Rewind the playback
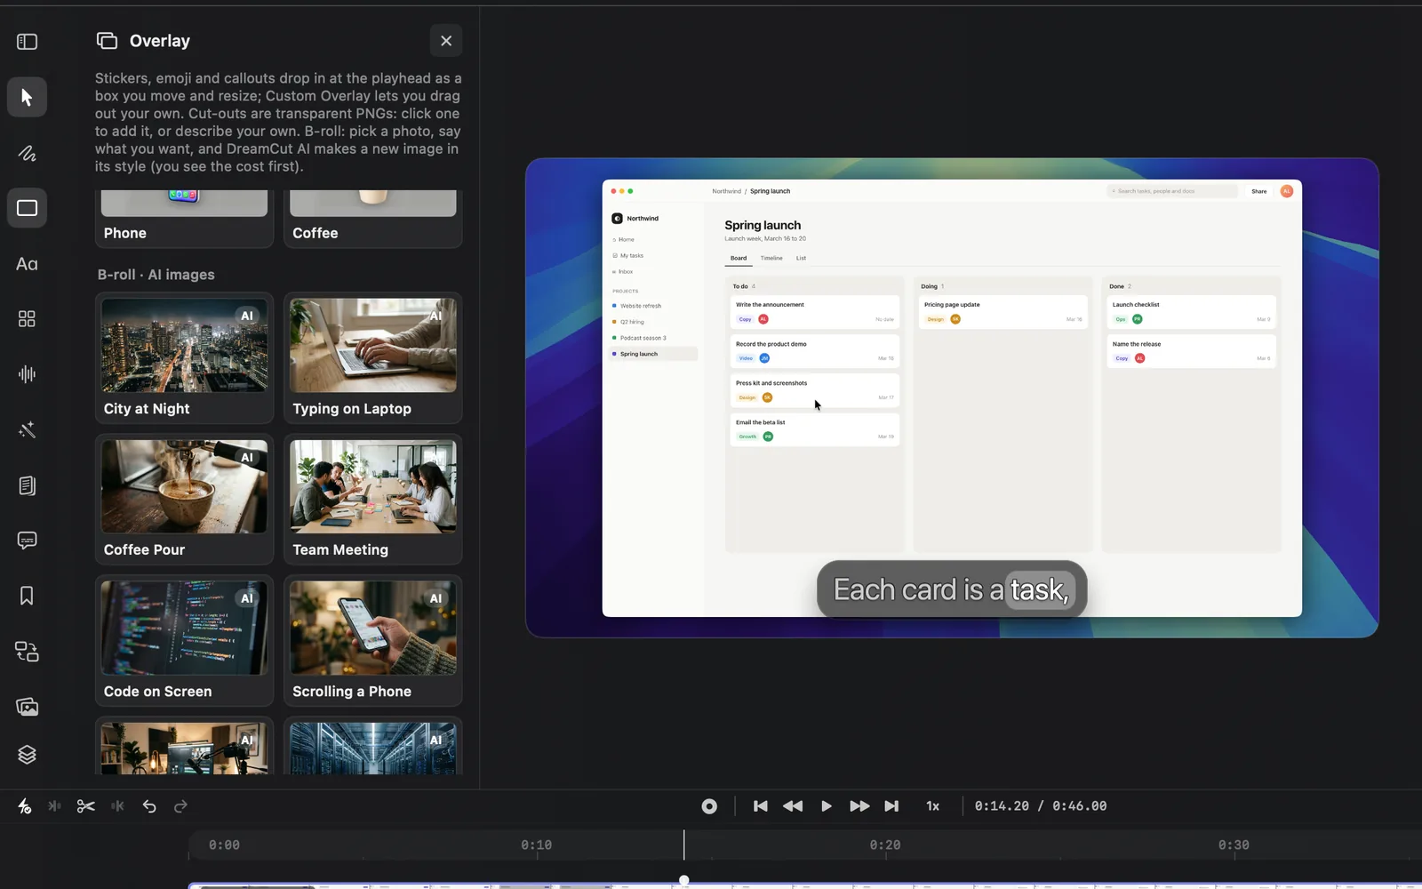The image size is (1422, 889). click(x=793, y=806)
